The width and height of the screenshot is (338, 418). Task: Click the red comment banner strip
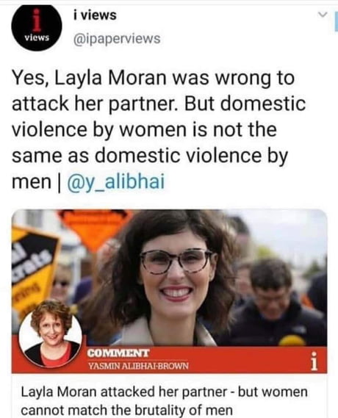tap(169, 360)
